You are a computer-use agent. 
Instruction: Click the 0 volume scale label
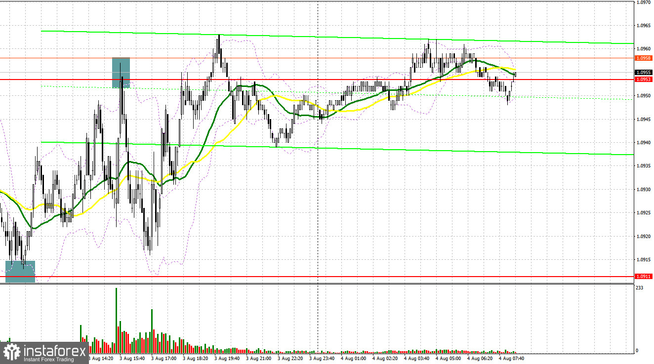point(637,350)
